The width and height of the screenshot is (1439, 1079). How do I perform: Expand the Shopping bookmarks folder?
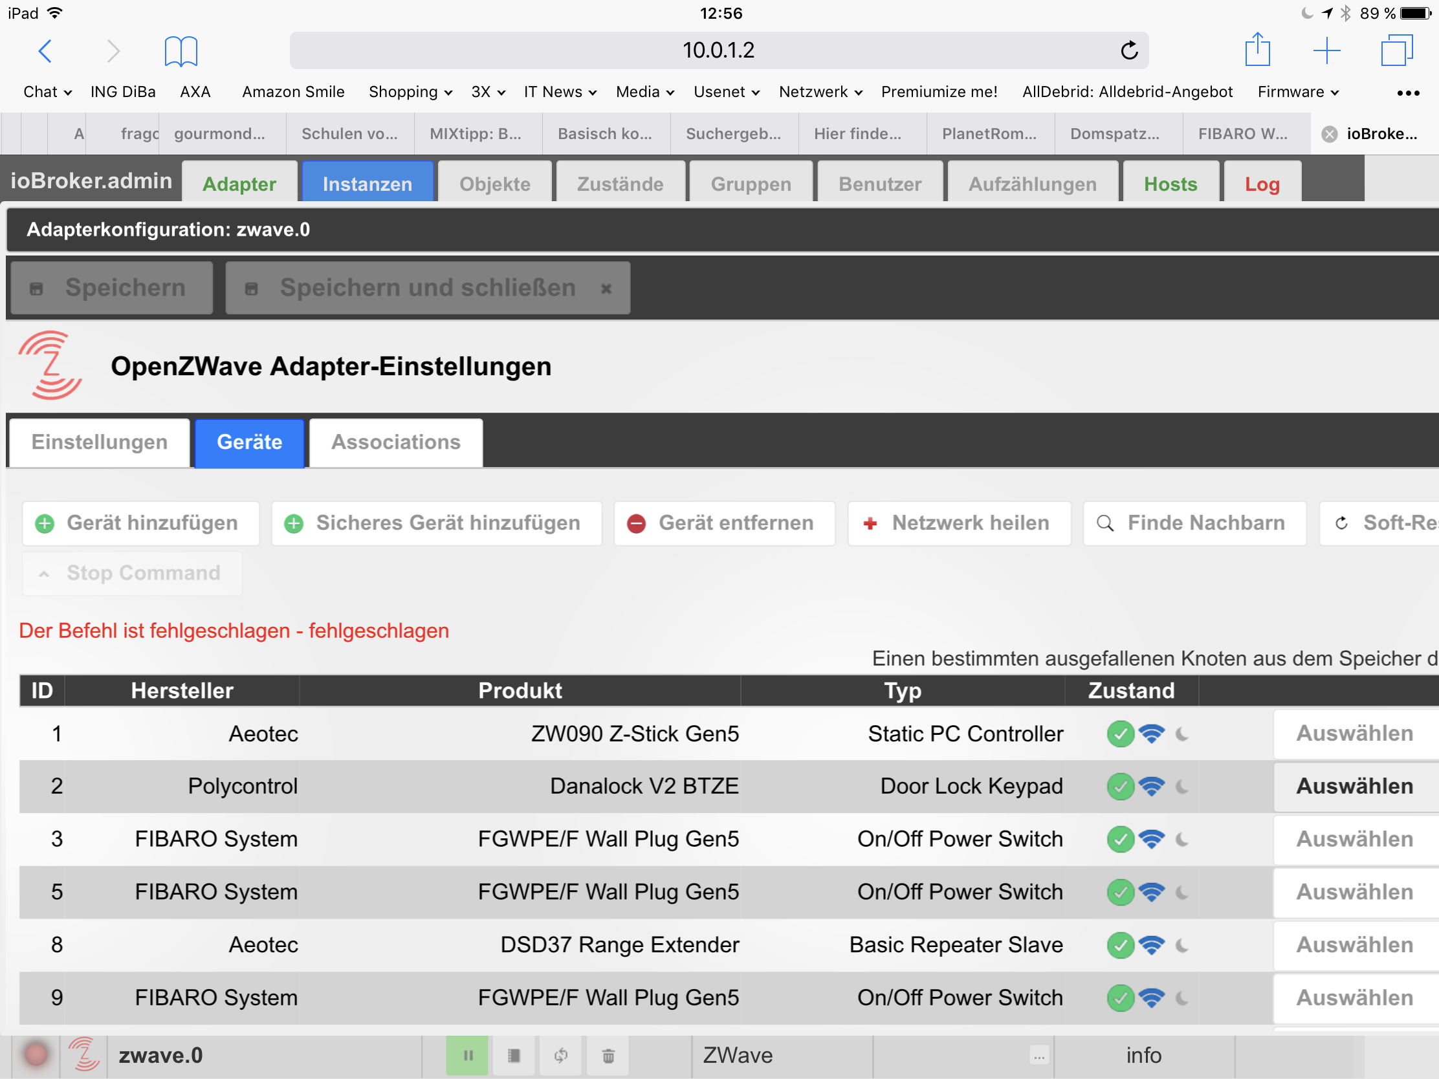(x=410, y=92)
